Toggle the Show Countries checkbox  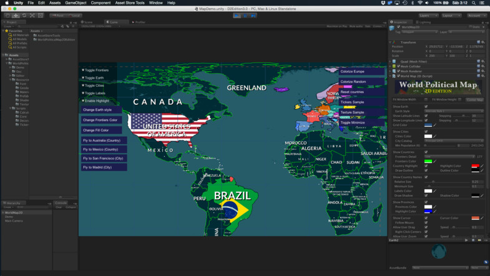pos(426,152)
